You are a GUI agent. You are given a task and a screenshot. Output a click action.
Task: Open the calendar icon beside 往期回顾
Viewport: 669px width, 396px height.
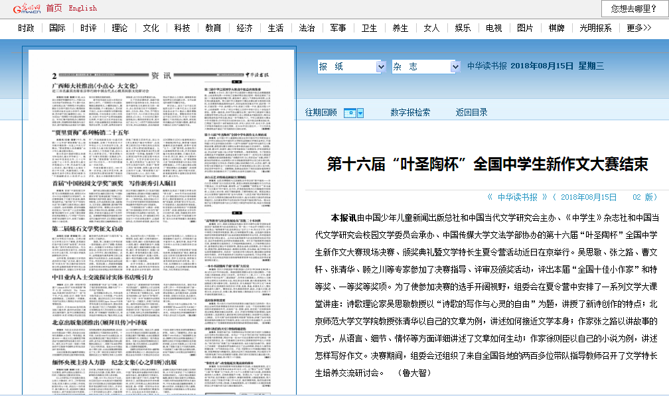(350, 113)
